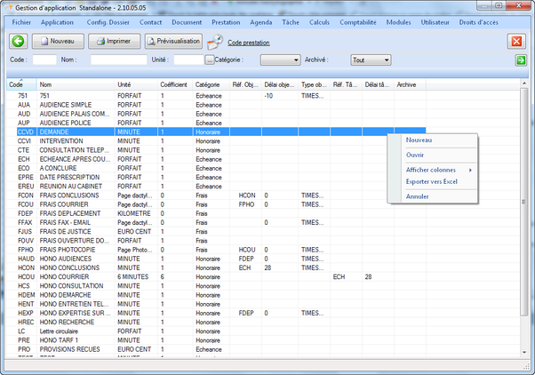
Task: Open Prévisualisation print preview
Action: tap(173, 41)
